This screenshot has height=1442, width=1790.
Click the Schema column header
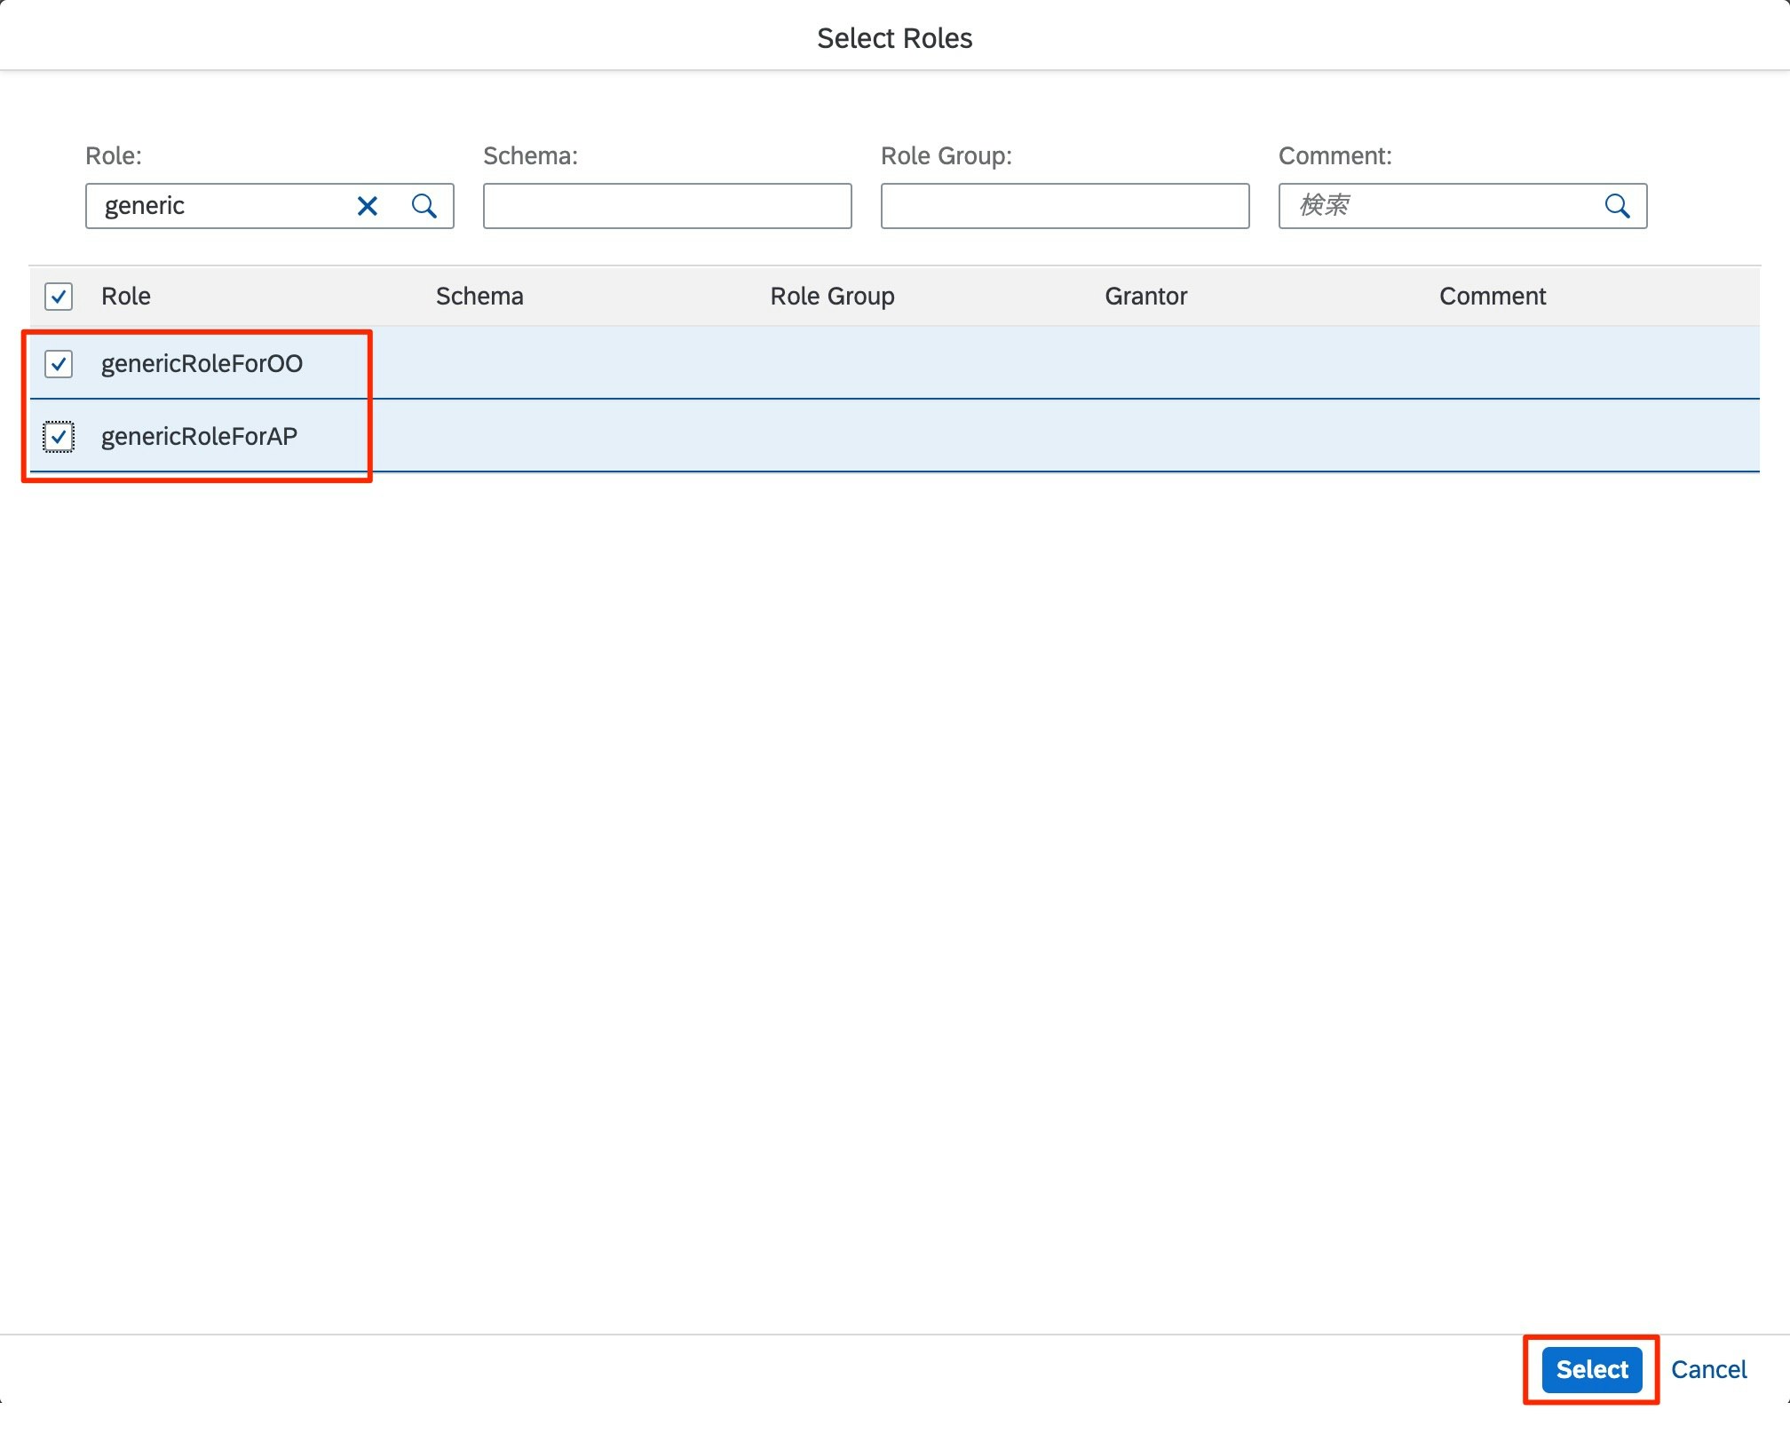click(479, 296)
